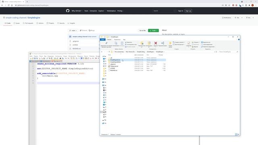
Task: Open the main branch selector dropdown
Action: (x=73, y=31)
